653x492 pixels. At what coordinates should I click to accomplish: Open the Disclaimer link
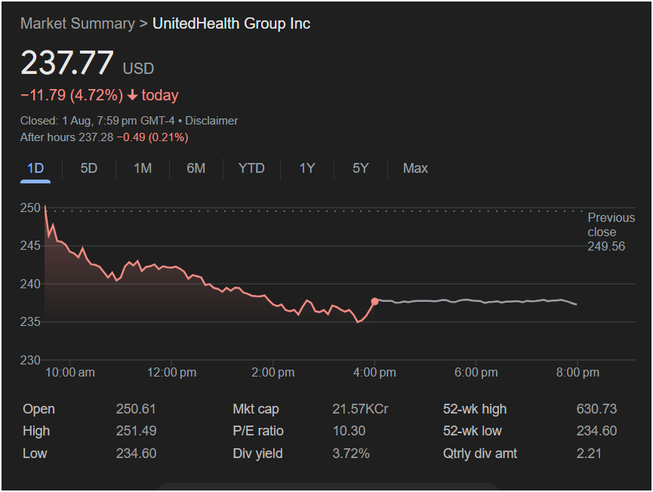click(211, 121)
